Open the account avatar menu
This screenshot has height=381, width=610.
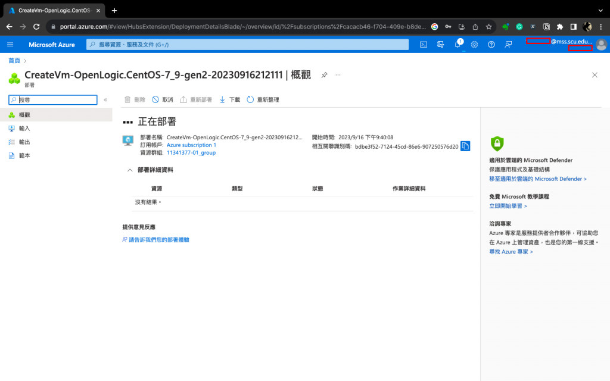point(601,45)
